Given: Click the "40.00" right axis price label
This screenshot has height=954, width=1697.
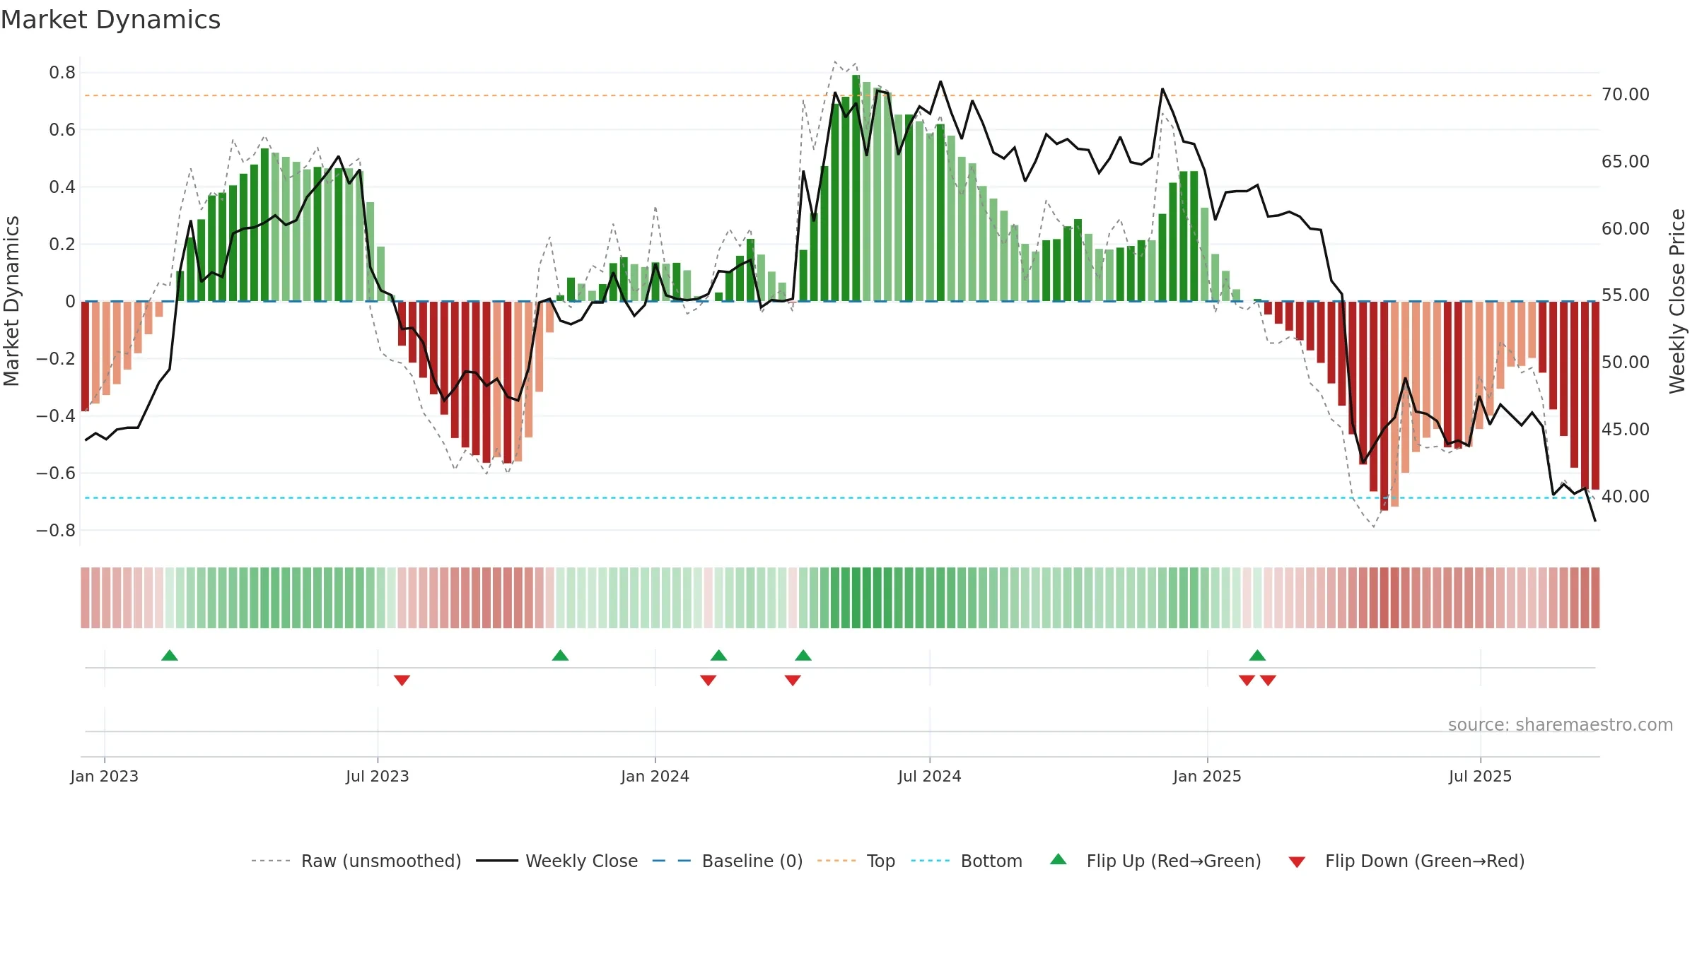Looking at the screenshot, I should point(1626,497).
